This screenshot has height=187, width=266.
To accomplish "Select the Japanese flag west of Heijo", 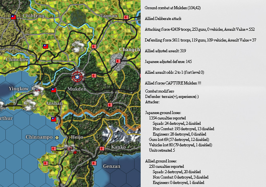I will 54,149.
